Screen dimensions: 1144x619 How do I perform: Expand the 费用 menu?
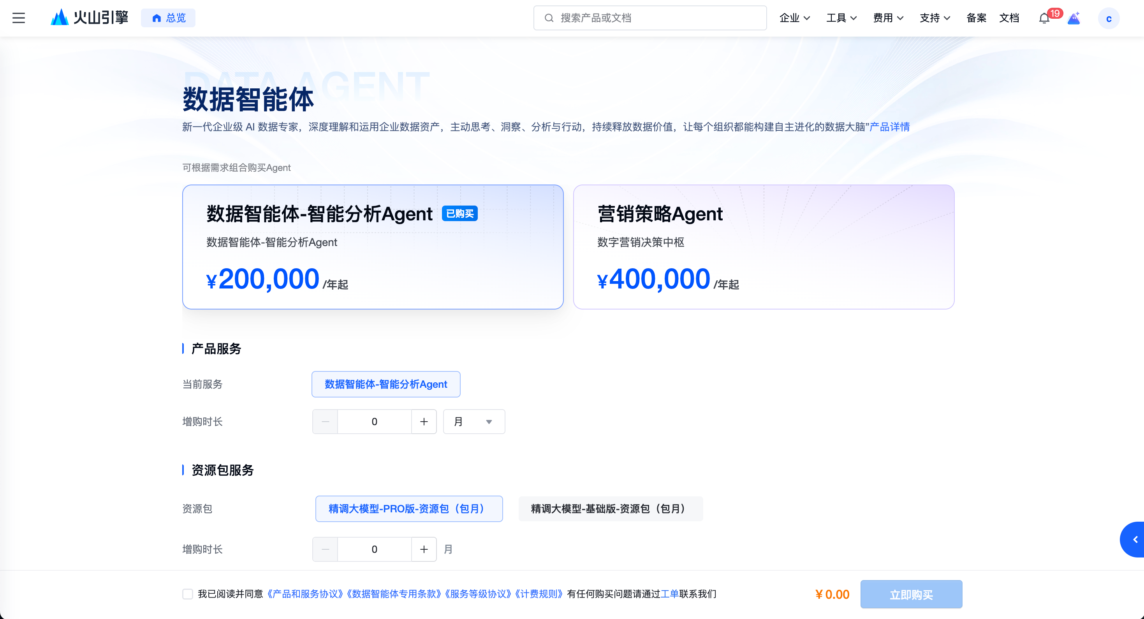pos(888,18)
